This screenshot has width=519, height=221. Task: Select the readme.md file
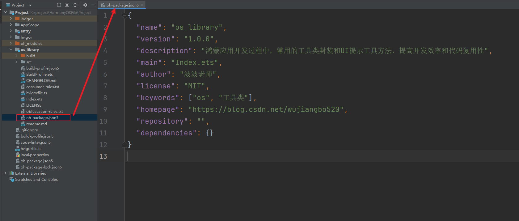coord(36,124)
